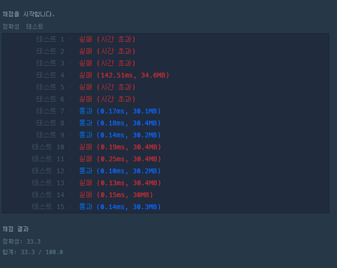Click the '테스트 7' row label
Image resolution: width=337 pixels, height=268 pixels.
pos(50,111)
